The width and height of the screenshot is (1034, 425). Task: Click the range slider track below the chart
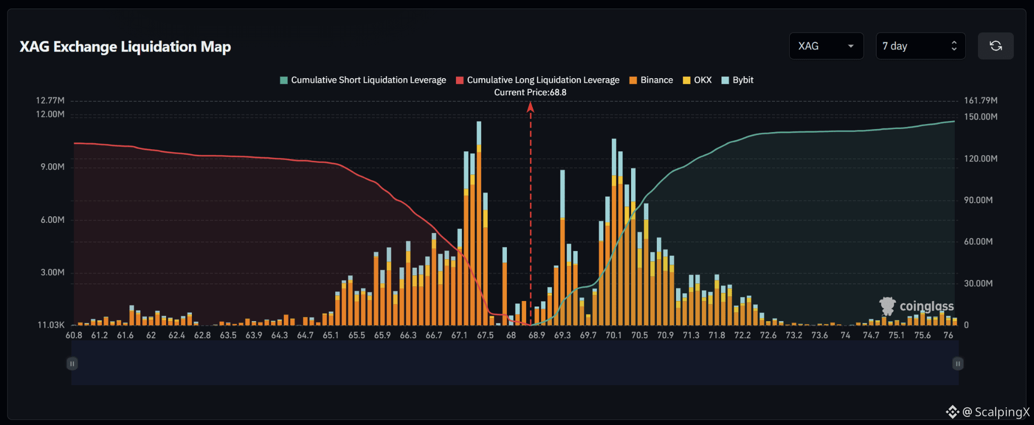[515, 363]
